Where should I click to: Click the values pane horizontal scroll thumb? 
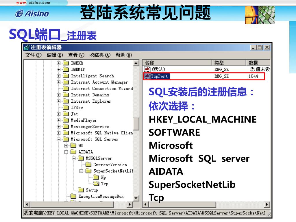tap(182, 204)
